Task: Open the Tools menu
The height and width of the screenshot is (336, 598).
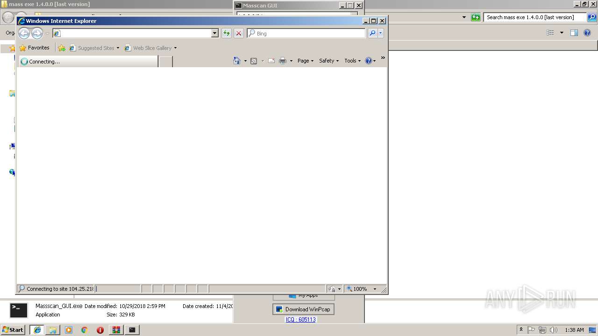Action: tap(353, 61)
